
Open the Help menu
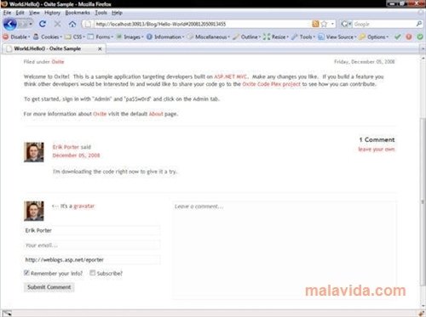(117, 13)
